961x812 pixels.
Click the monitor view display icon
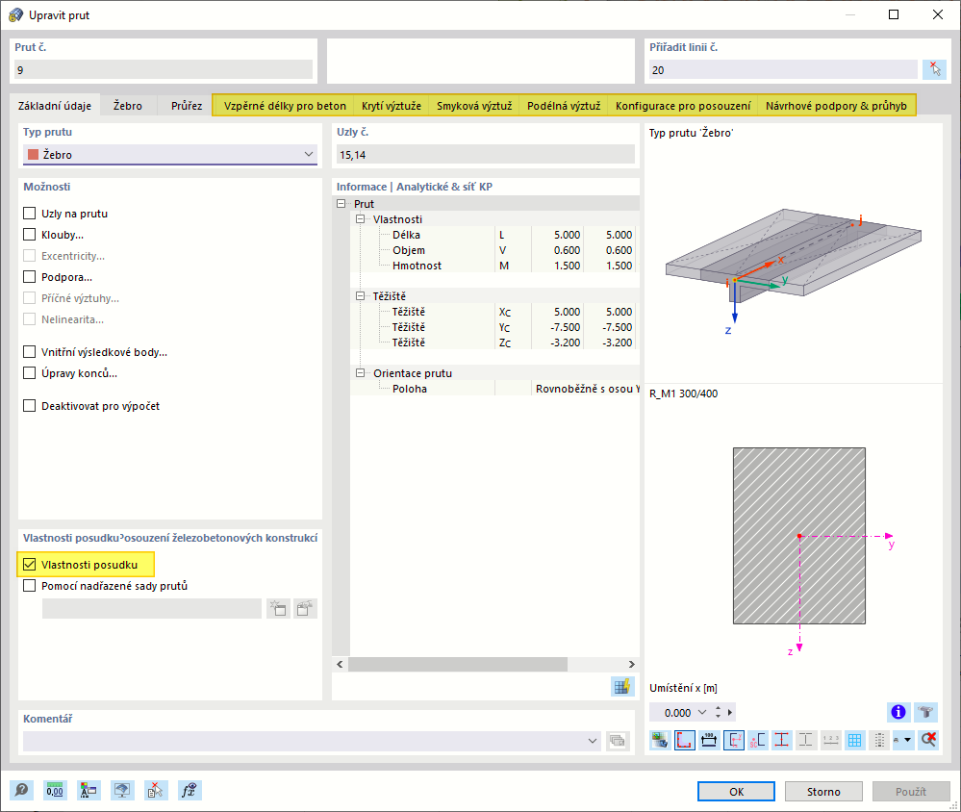[122, 790]
